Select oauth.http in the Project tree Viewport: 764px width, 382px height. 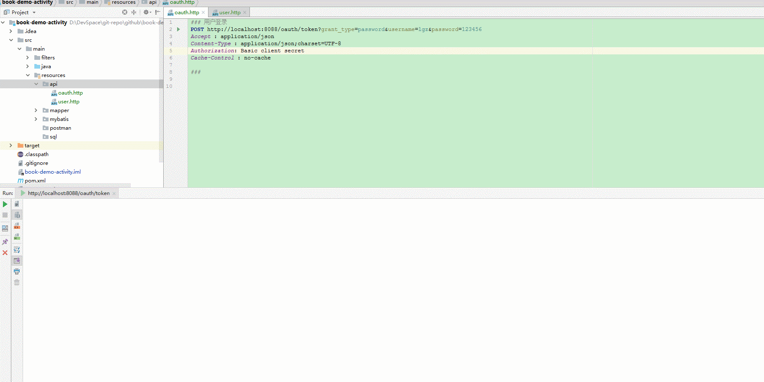67,93
